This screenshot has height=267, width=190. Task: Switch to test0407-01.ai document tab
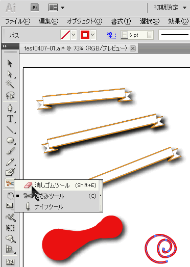(x=76, y=48)
